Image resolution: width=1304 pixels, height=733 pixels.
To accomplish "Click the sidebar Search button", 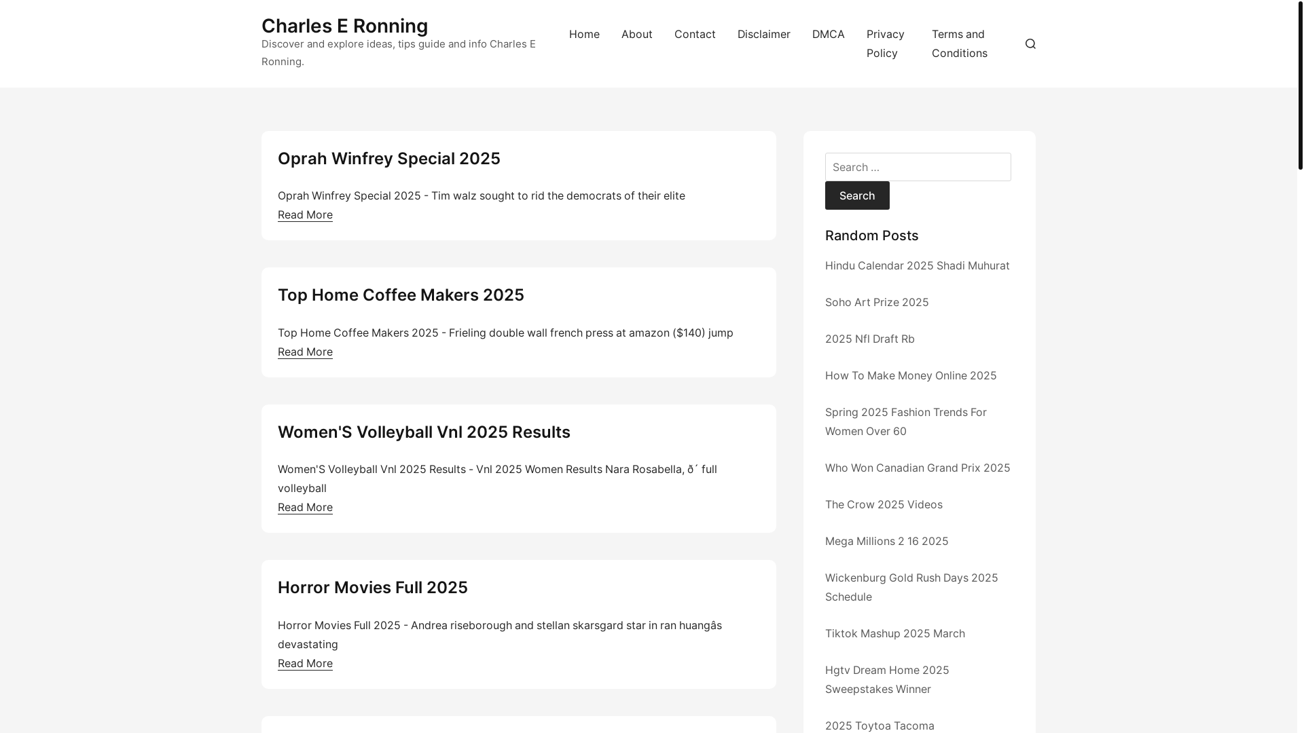I will [x=857, y=195].
